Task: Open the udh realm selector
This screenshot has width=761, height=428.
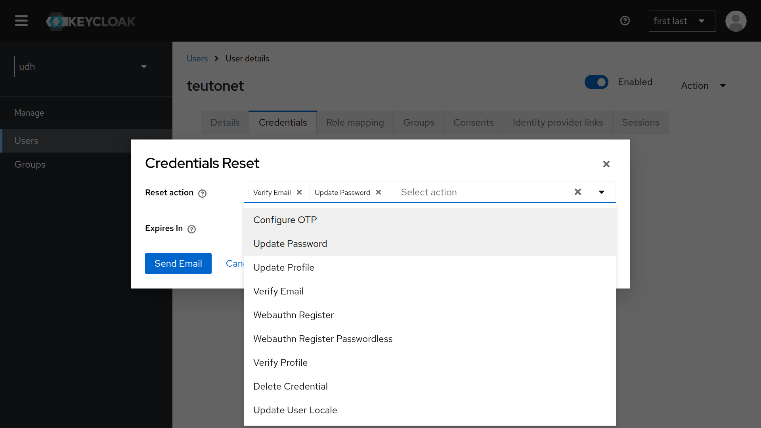Action: pos(86,67)
